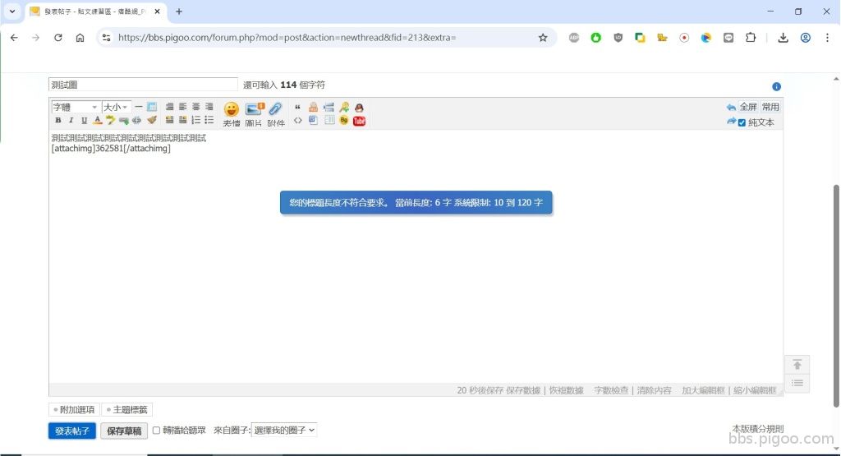Switch to the 主題標籤 tab
The image size is (841, 456).
(127, 410)
